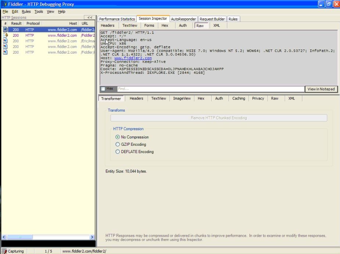Sort sessions by the Result column header
340x254 pixels.
[16, 23]
